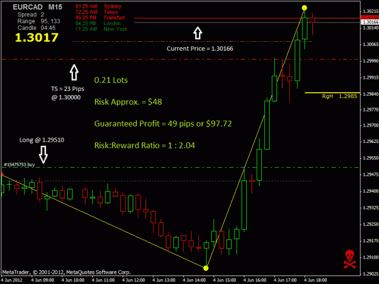The image size is (379, 284).
Task: Click the "Risk:Reward Ratio = 1 : 2.04" text
Action: point(144,145)
